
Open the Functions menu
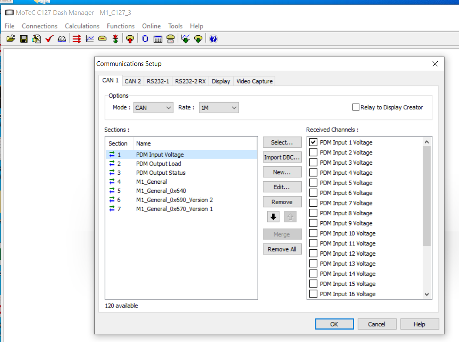[x=121, y=26]
